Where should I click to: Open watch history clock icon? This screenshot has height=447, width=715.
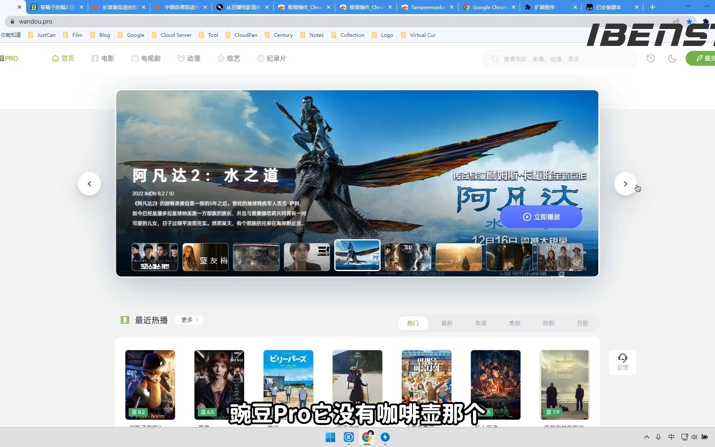651,58
